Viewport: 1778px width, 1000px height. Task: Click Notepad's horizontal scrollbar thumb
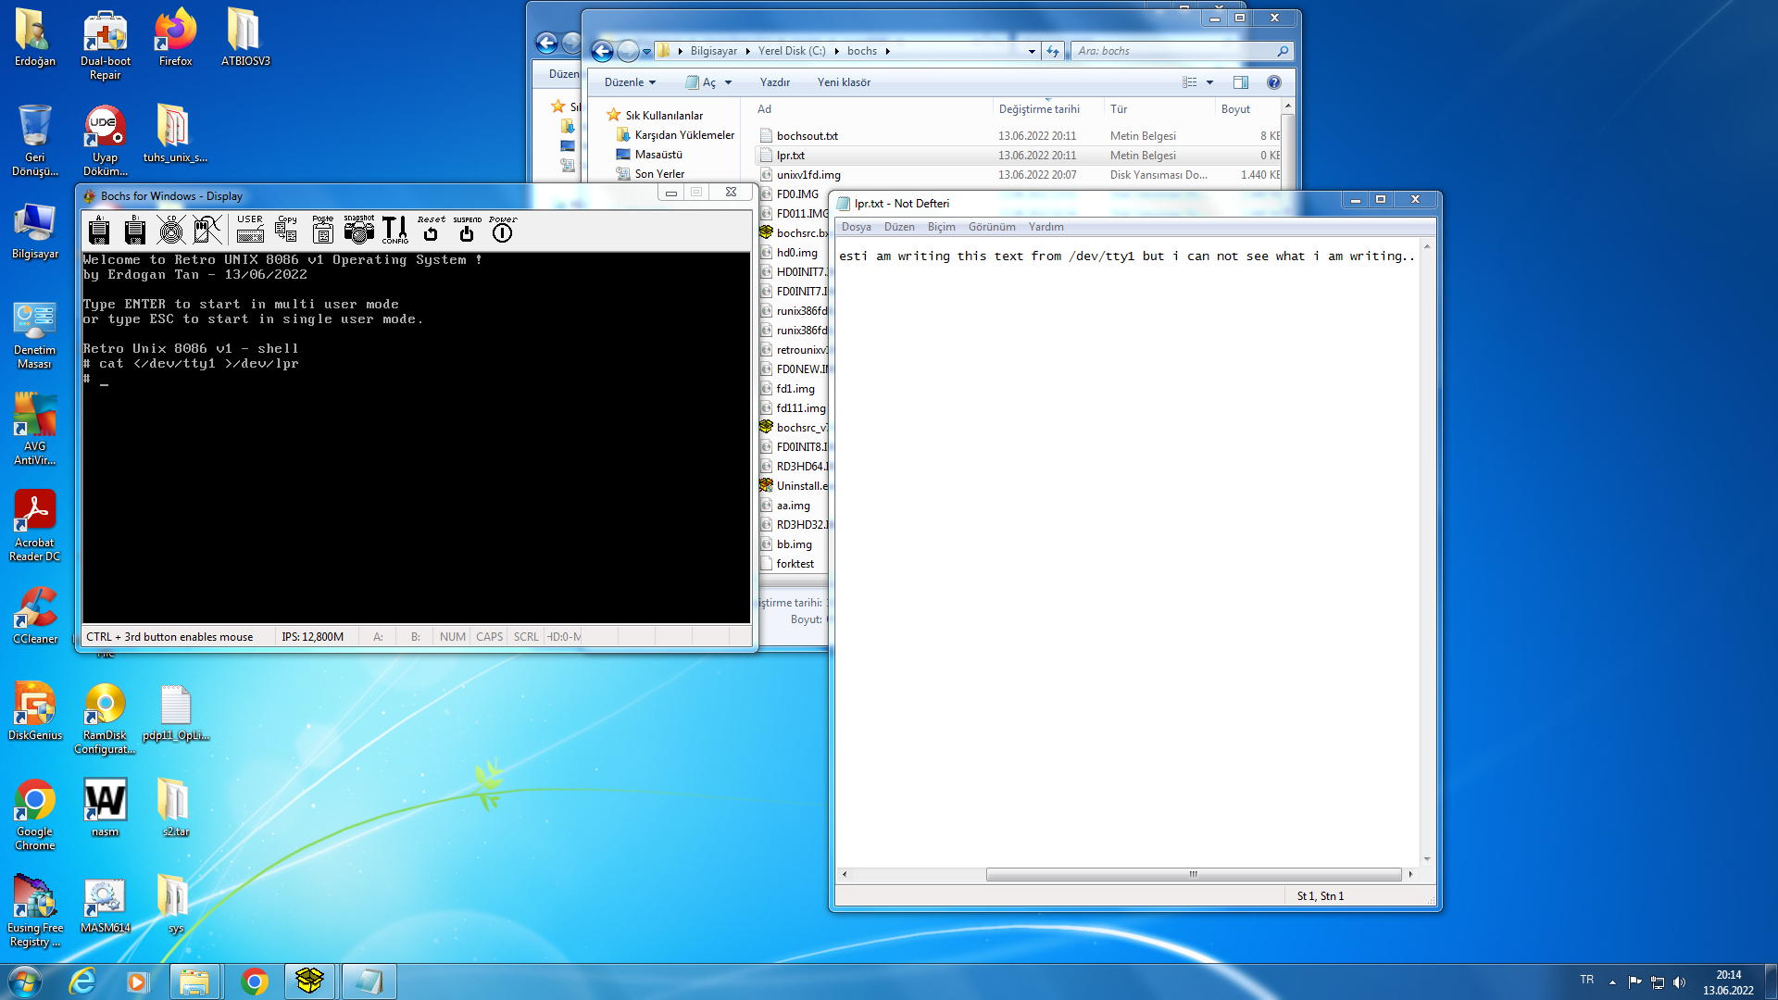pyautogui.click(x=1193, y=874)
